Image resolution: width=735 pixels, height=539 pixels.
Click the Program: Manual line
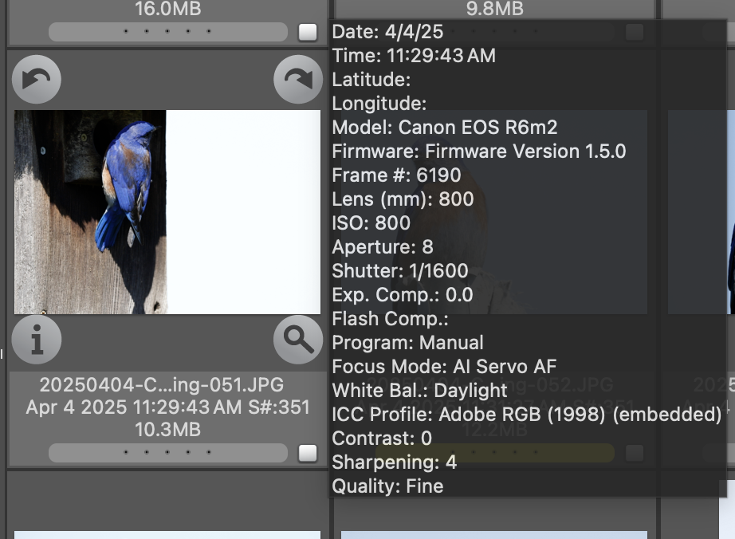[408, 343]
